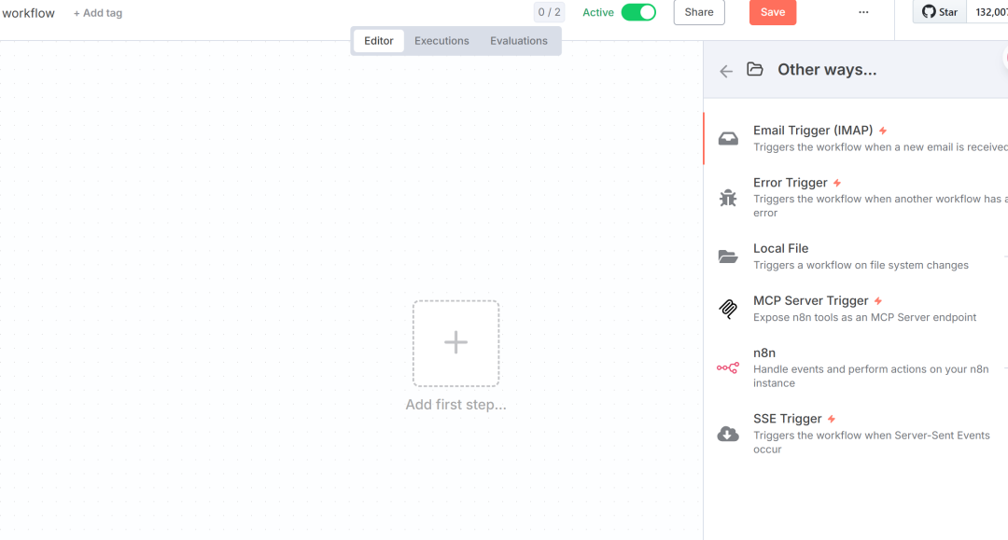Click 'Expose n8n tools as an MCP Server endpoint'
The width and height of the screenshot is (1008, 540).
(864, 317)
